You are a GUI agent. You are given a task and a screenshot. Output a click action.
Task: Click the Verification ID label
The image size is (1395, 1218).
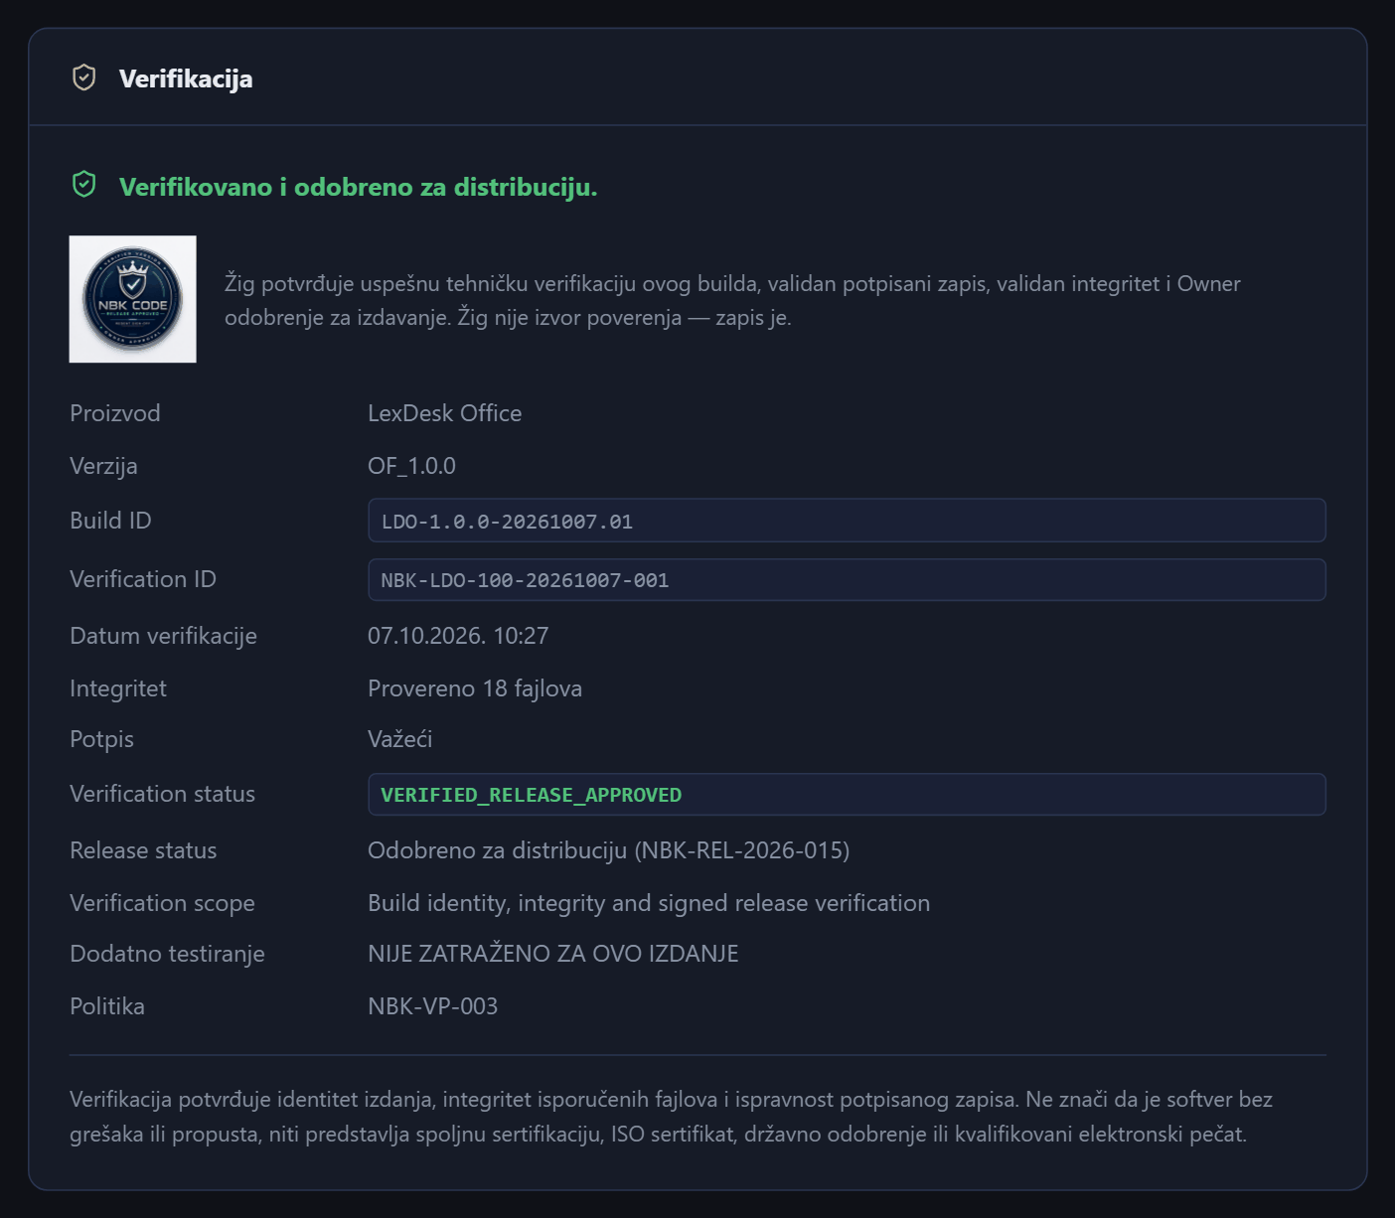[x=143, y=579]
